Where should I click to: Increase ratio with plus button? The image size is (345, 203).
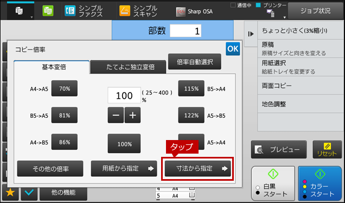[132, 115]
